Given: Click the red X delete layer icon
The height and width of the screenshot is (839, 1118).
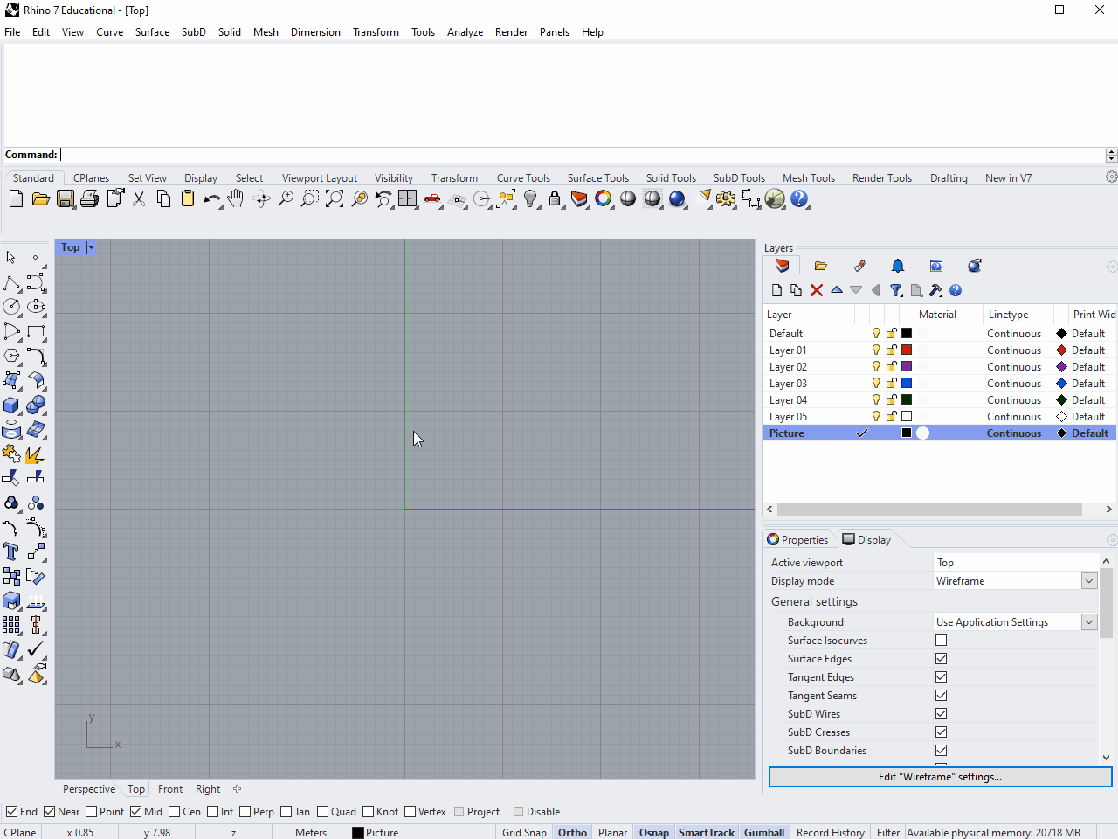Looking at the screenshot, I should point(817,290).
